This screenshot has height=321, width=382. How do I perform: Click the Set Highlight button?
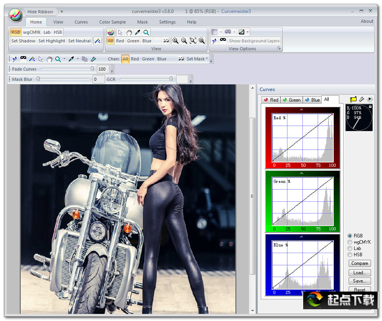pyautogui.click(x=52, y=41)
